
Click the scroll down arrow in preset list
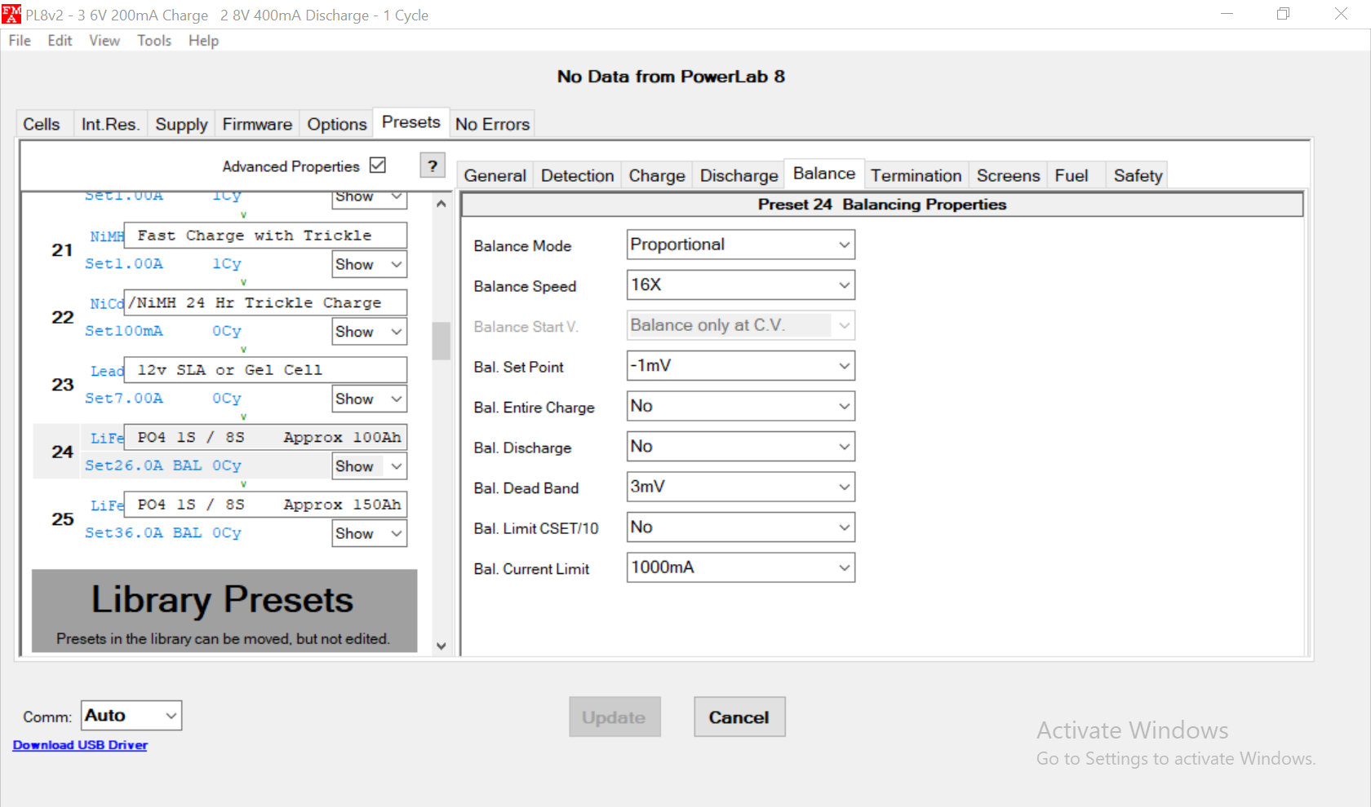point(441,646)
